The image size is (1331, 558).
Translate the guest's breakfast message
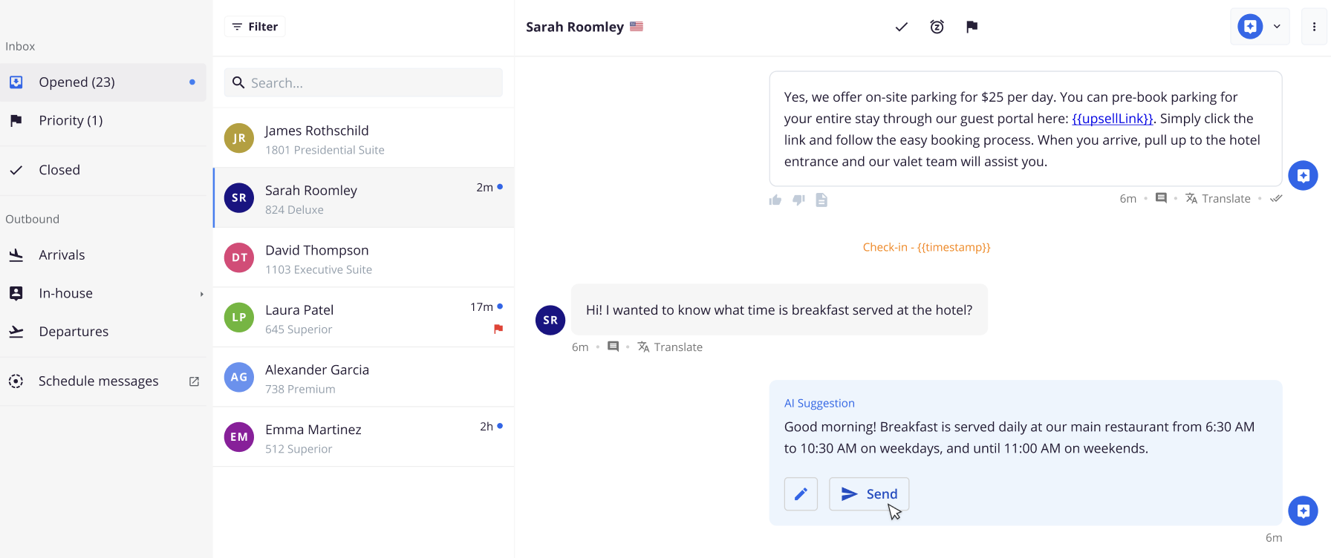(670, 347)
